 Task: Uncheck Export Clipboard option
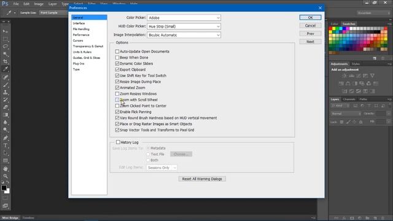point(117,69)
